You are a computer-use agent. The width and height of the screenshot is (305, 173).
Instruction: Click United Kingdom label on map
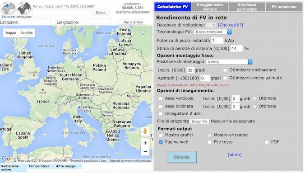tap(25, 55)
